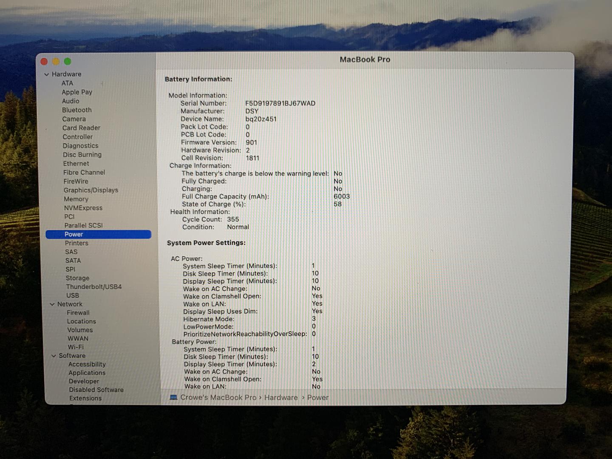Select the battery Serial Number value
The height and width of the screenshot is (459, 612).
click(280, 103)
